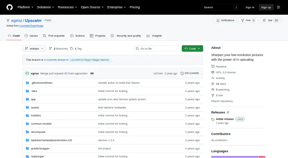Click the fork icon beside 1 fork
Screen dimensions: 288x158
(x=213, y=95)
